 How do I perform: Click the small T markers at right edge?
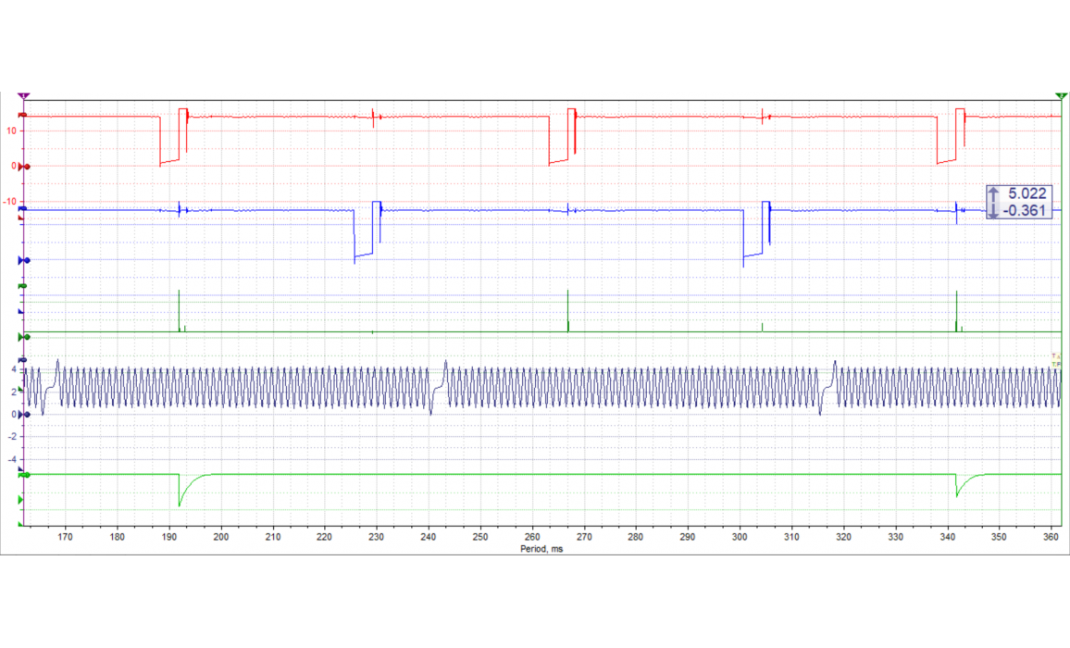point(1054,359)
